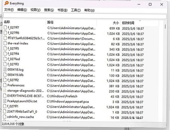Screen dimensions: 170x130
Task: Click the 3 KB size cell
Action: [116, 102]
